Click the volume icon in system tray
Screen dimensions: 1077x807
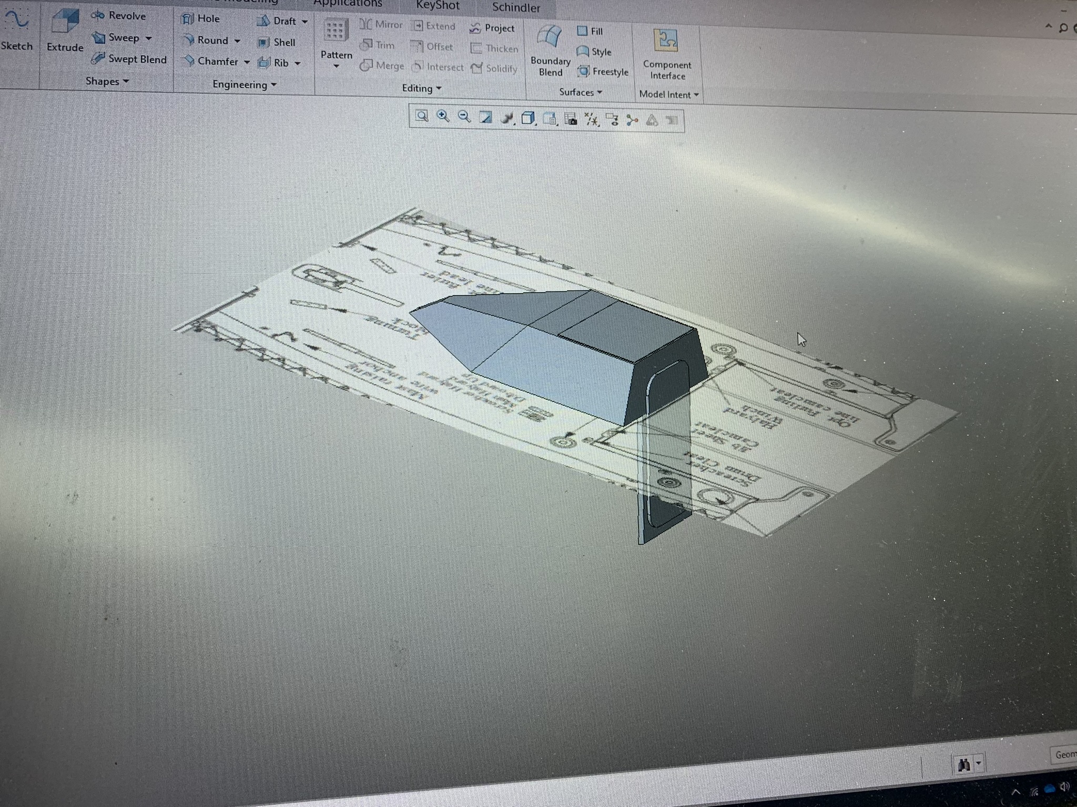[x=1064, y=787]
